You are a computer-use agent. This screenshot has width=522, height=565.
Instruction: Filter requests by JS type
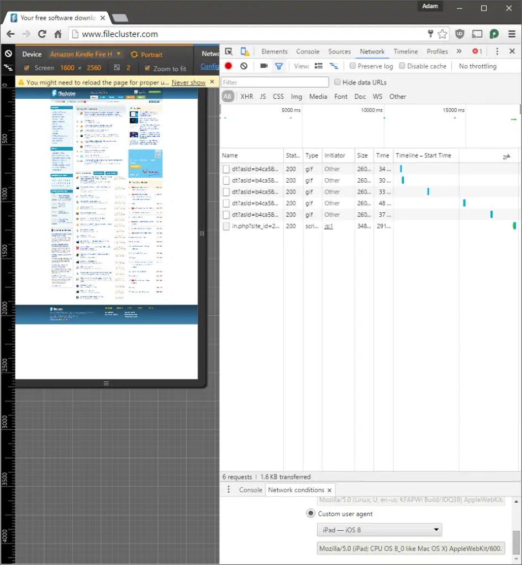(x=263, y=97)
